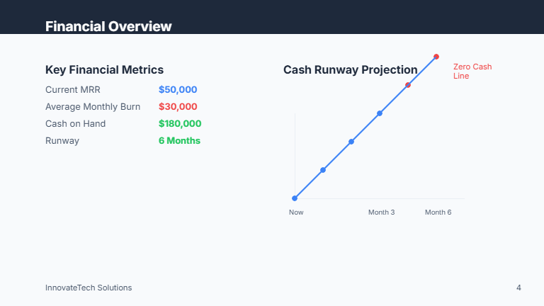
Task: Click the blue data point above Month 3
Action: click(380, 113)
